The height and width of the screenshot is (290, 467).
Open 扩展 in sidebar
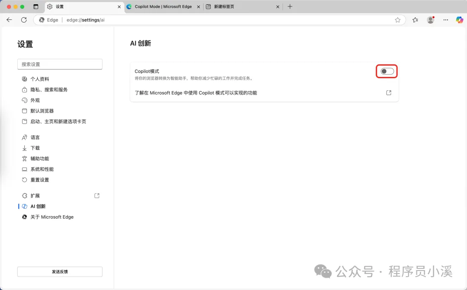click(35, 196)
